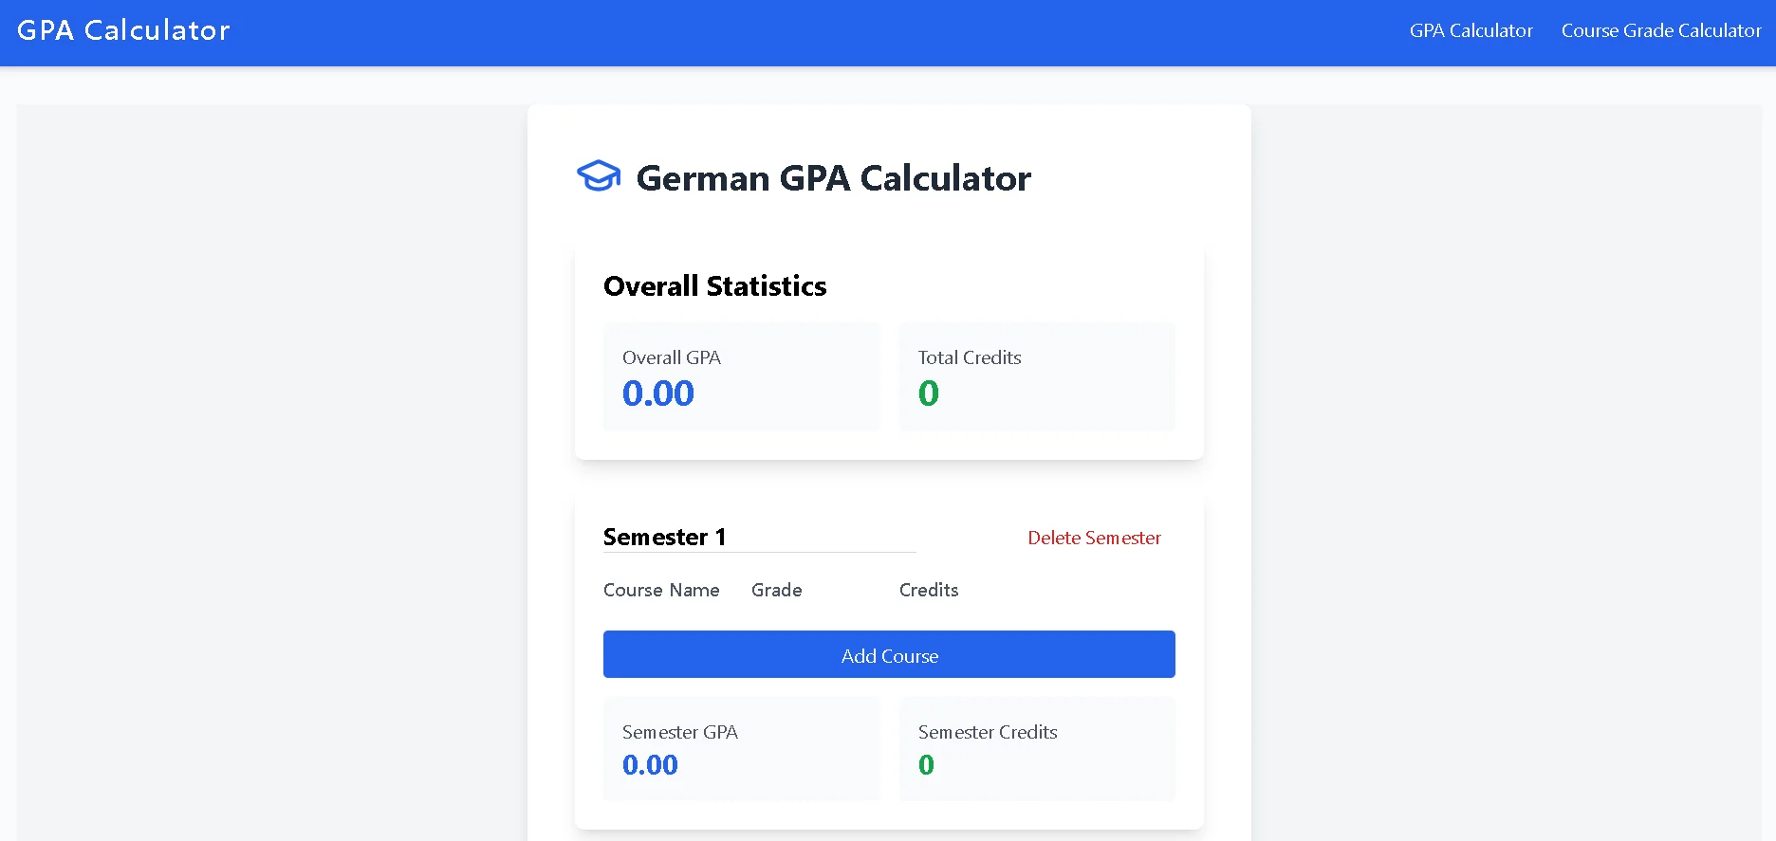The width and height of the screenshot is (1776, 841).
Task: Click the Semester Credits label
Action: pos(987,732)
